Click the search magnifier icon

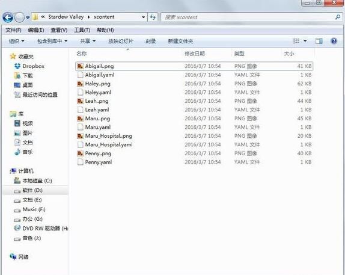pyautogui.click(x=338, y=17)
